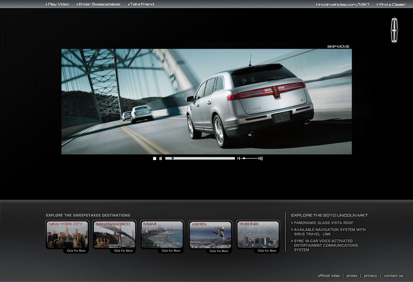Select the New York City destination thumbnail
This screenshot has width=413, height=282.
point(67,235)
